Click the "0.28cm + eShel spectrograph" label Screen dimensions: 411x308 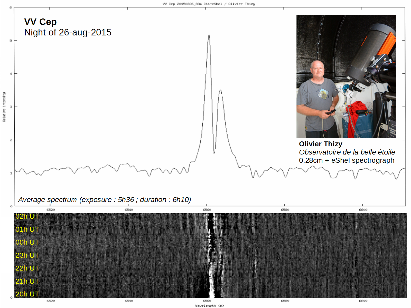(346, 160)
